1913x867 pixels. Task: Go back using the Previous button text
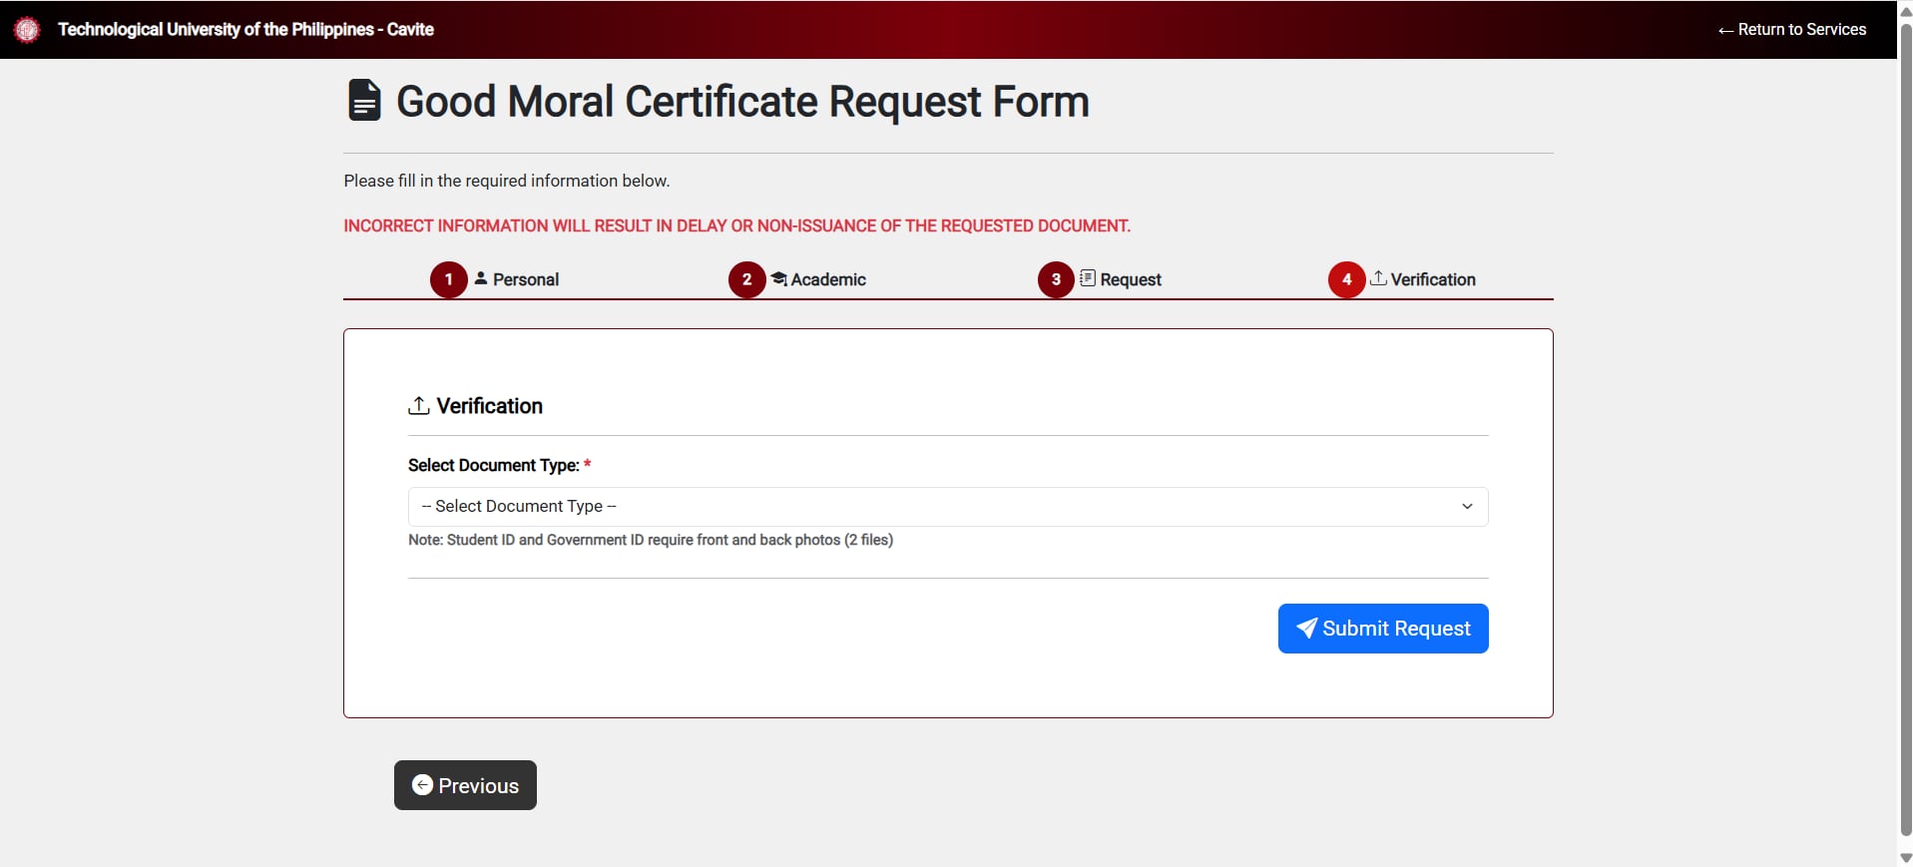(x=479, y=786)
